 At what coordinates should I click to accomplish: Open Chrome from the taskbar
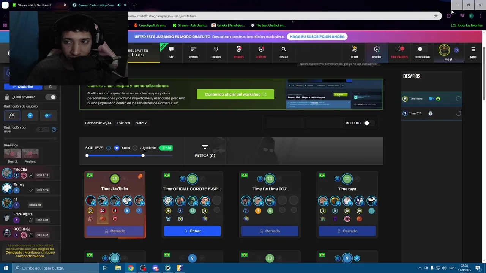pos(131,268)
